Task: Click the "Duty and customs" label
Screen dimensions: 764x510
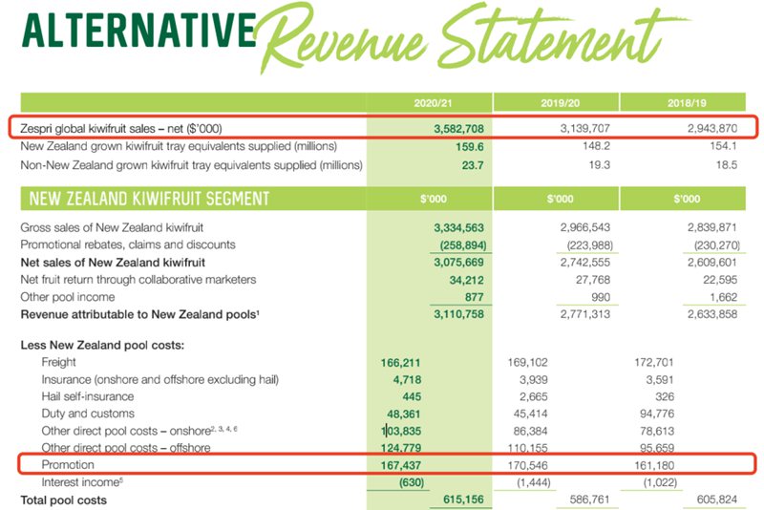Action: pos(88,414)
